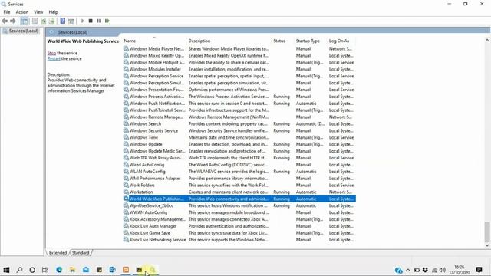
Task: Open the Action Center notification icon
Action: click(479, 269)
